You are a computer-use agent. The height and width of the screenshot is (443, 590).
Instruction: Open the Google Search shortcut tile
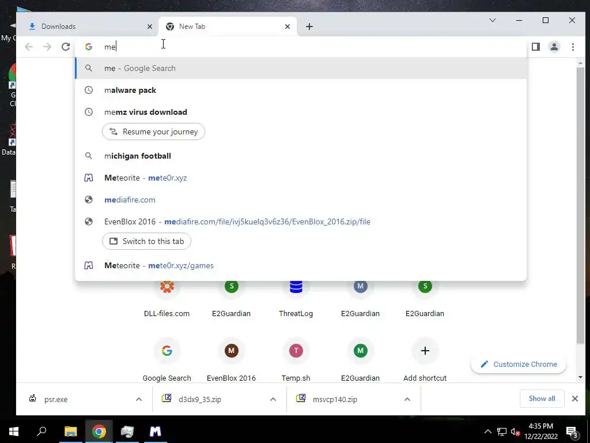pyautogui.click(x=167, y=360)
